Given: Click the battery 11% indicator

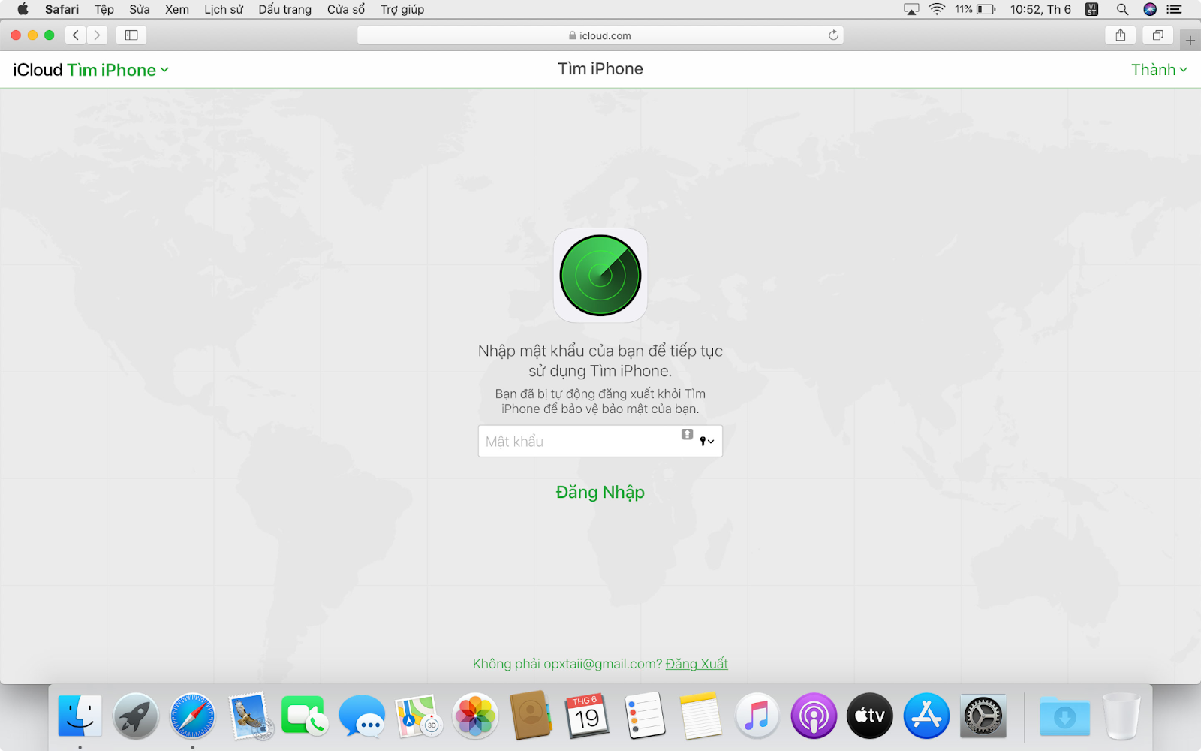Looking at the screenshot, I should coord(975,9).
